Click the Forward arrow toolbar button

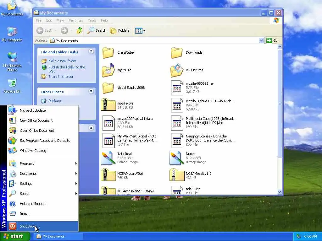(64, 30)
